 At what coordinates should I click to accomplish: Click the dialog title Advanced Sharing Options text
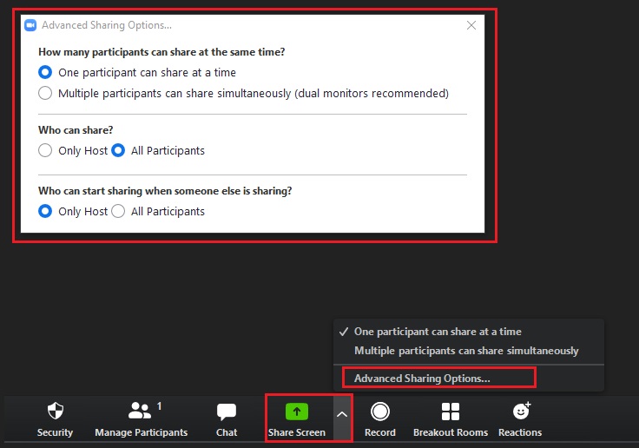[107, 25]
